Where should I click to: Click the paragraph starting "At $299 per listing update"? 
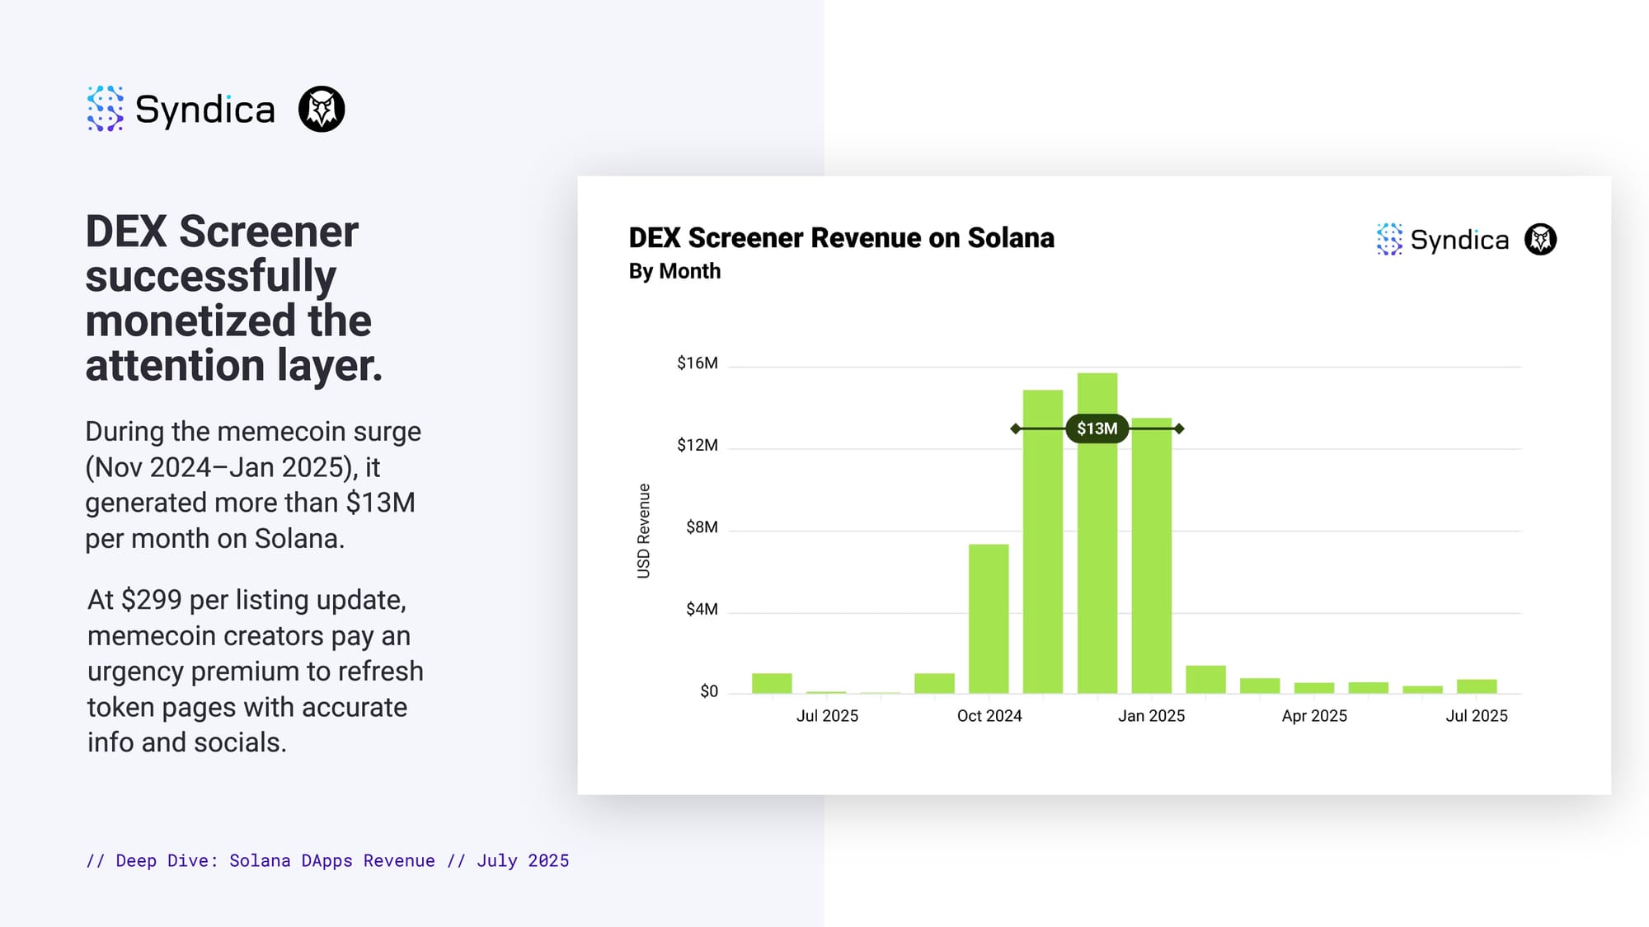[x=255, y=671]
